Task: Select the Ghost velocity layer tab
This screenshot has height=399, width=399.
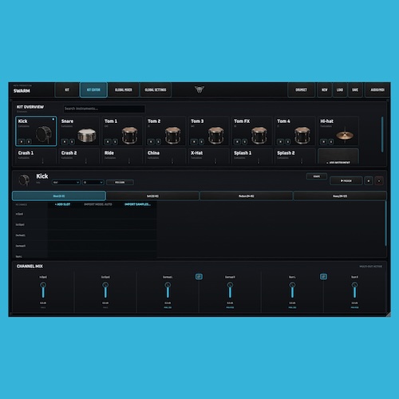Action: (x=59, y=196)
